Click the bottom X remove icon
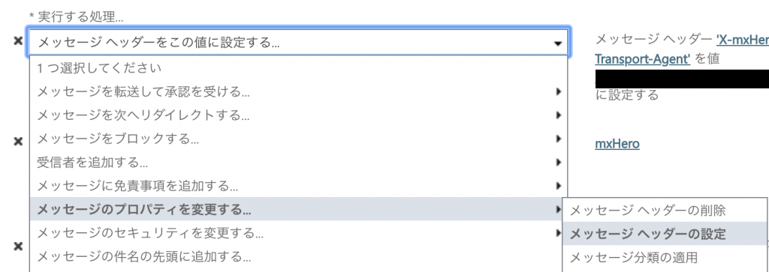This screenshot has width=769, height=272. pos(18,246)
